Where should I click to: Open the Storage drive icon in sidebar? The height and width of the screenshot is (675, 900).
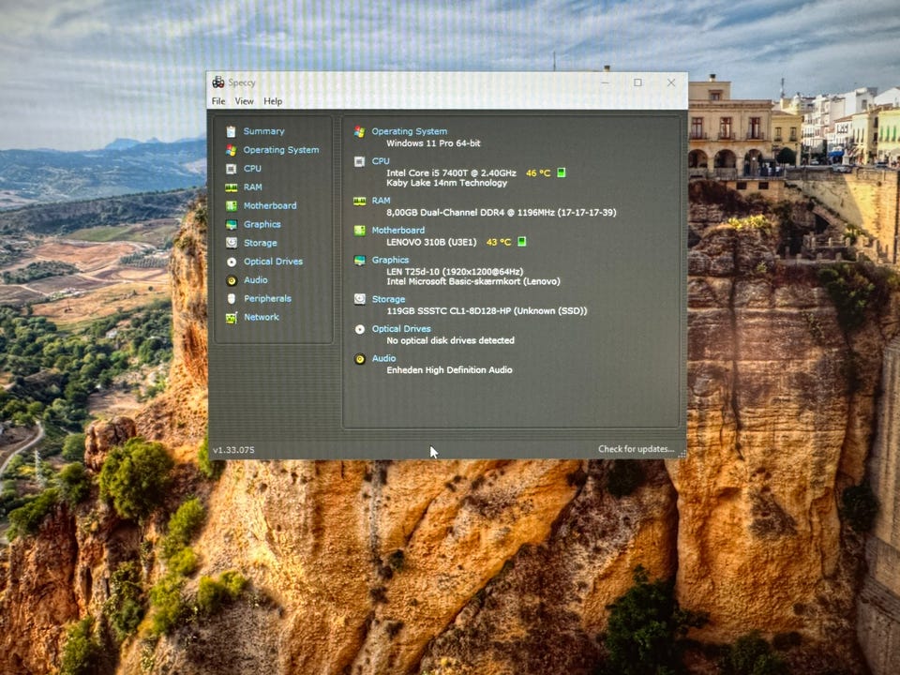coord(232,243)
